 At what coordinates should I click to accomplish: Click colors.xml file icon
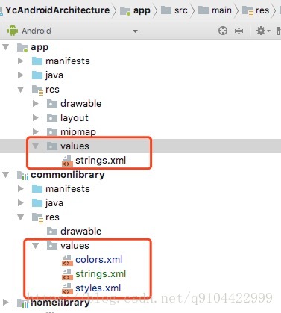[67, 260]
